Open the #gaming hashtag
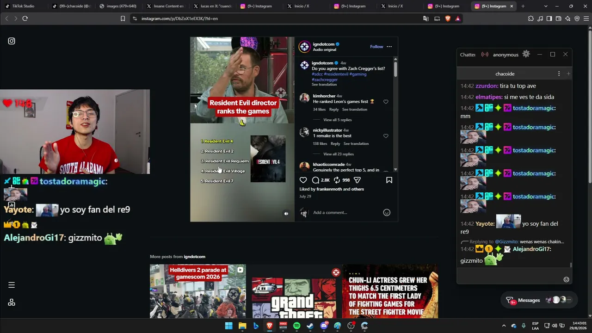The image size is (592, 333). 358,74
